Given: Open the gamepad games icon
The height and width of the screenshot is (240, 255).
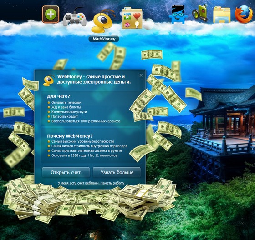Looking at the screenshot, I should 75,18.
